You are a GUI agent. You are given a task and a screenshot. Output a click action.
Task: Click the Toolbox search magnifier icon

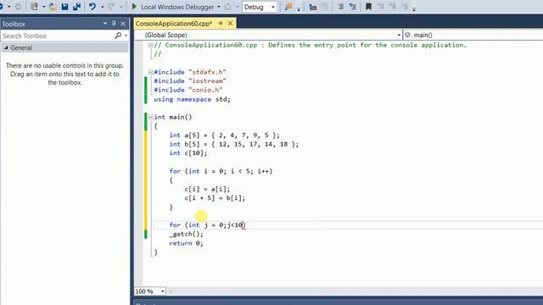(118, 36)
